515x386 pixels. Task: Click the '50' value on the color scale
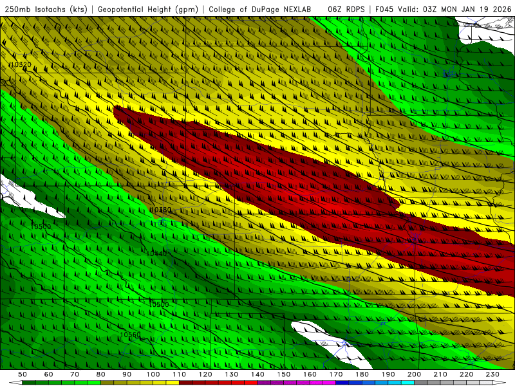(x=23, y=374)
